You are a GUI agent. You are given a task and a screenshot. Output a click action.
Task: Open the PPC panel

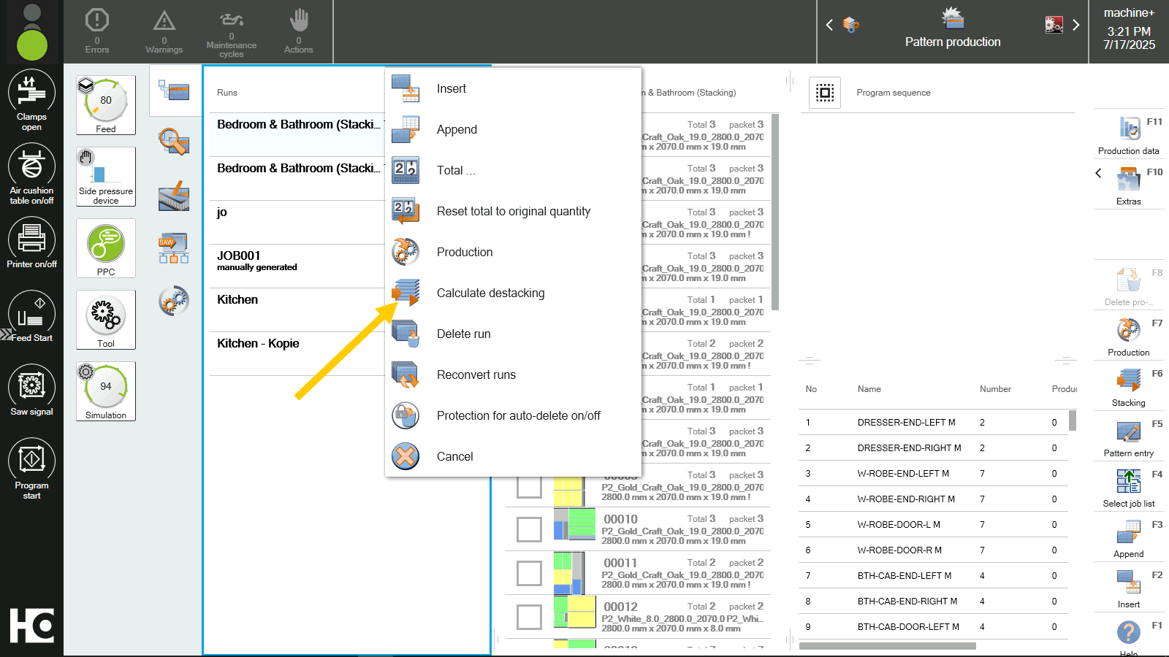(x=106, y=248)
